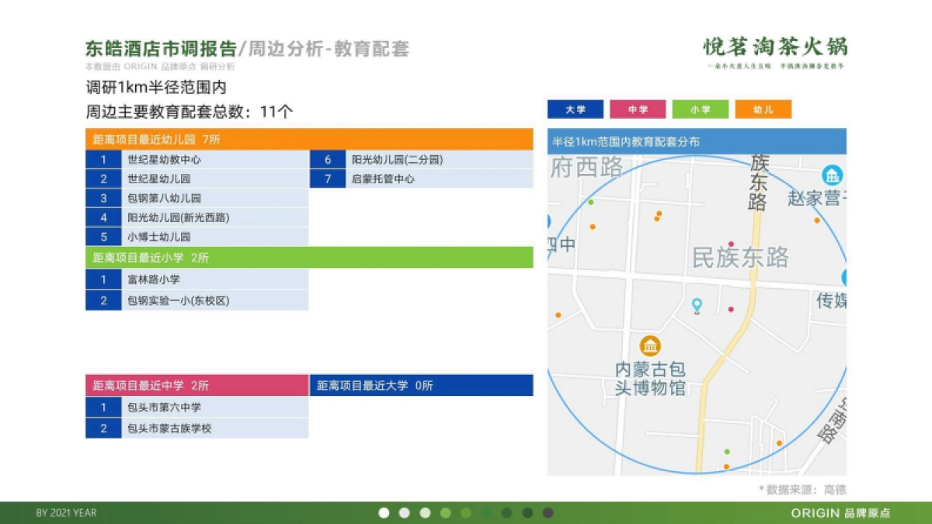Click the orange kindergarten dot below the museum label

(x=725, y=466)
